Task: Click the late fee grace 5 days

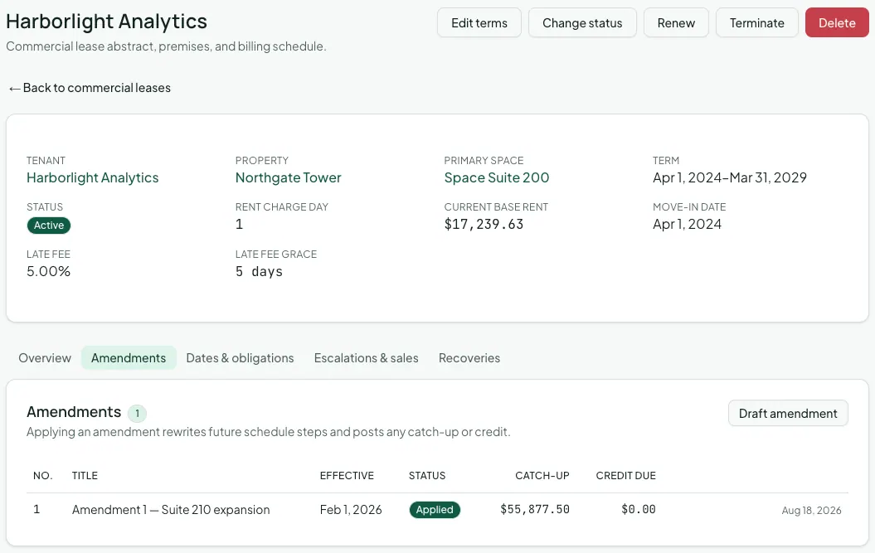Action: click(259, 272)
